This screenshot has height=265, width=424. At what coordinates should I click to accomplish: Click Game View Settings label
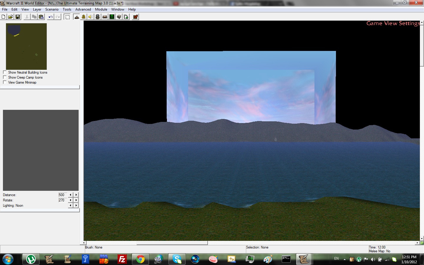[x=393, y=23]
